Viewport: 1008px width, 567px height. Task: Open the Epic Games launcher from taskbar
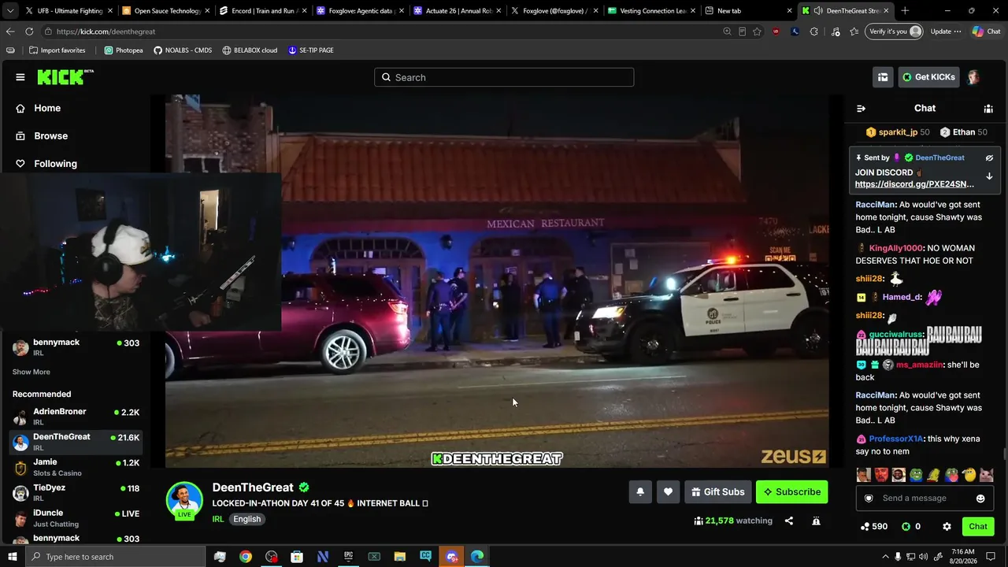point(348,557)
